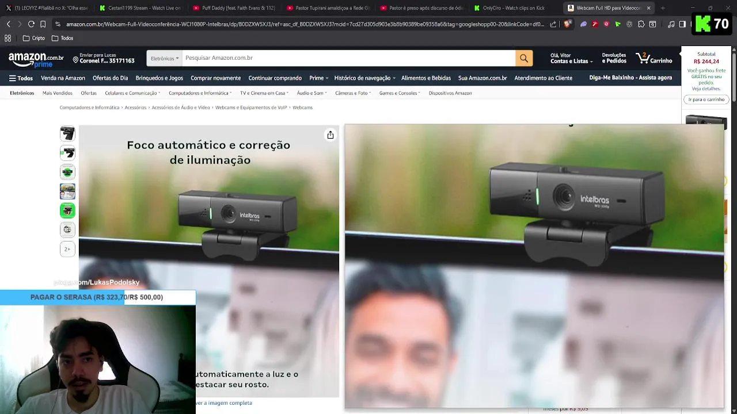Click the music note media control icon
Screen dimensions: 737x414
[x=671, y=24]
